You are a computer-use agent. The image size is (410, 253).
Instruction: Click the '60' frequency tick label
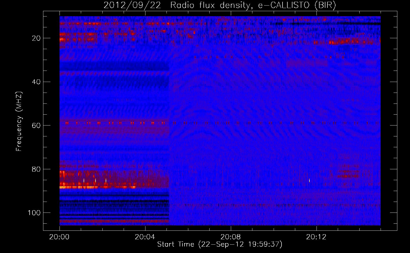pyautogui.click(x=36, y=125)
